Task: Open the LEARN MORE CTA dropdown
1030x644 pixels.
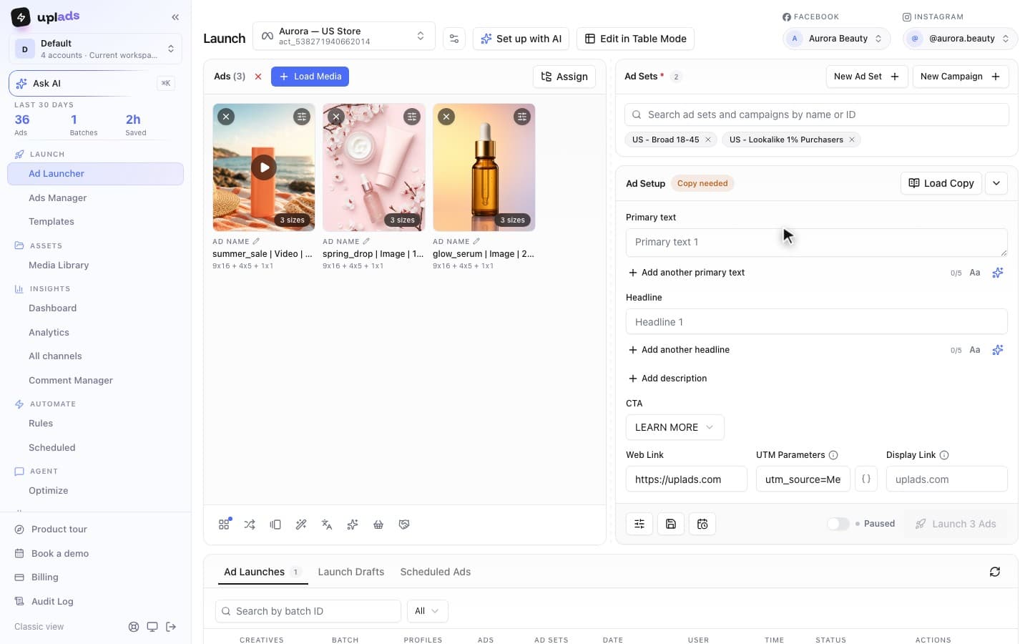Action: click(675, 427)
